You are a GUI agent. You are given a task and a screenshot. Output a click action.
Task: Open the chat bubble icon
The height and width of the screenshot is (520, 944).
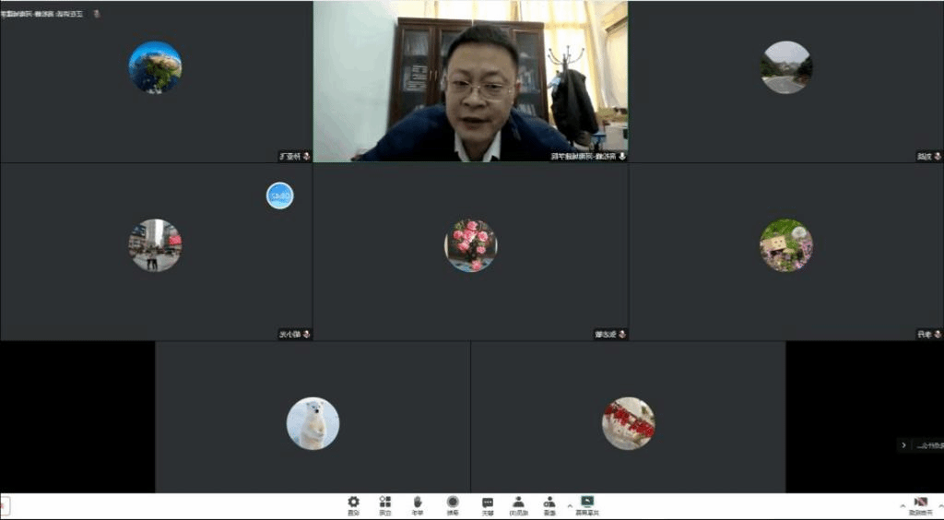pyautogui.click(x=488, y=503)
